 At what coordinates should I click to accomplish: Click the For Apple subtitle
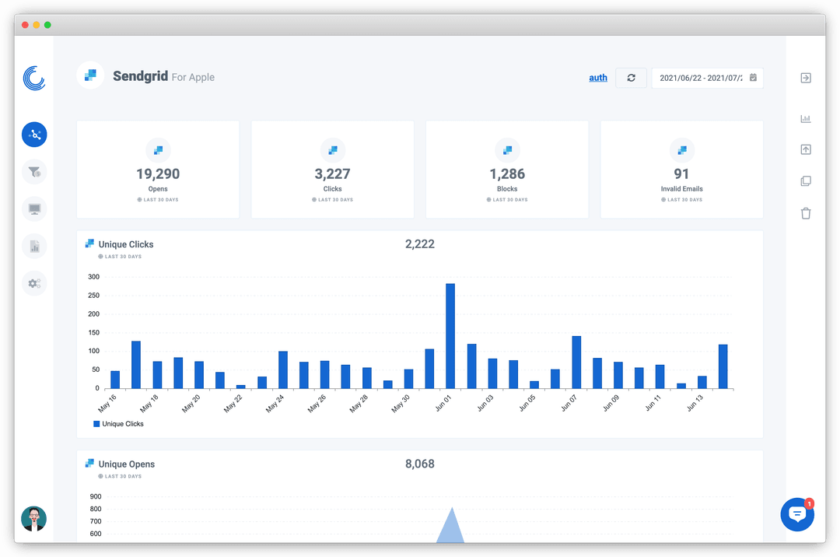click(x=193, y=77)
